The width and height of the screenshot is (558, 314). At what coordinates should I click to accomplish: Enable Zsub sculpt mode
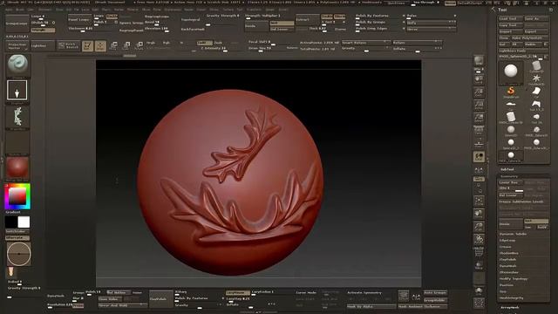point(219,43)
